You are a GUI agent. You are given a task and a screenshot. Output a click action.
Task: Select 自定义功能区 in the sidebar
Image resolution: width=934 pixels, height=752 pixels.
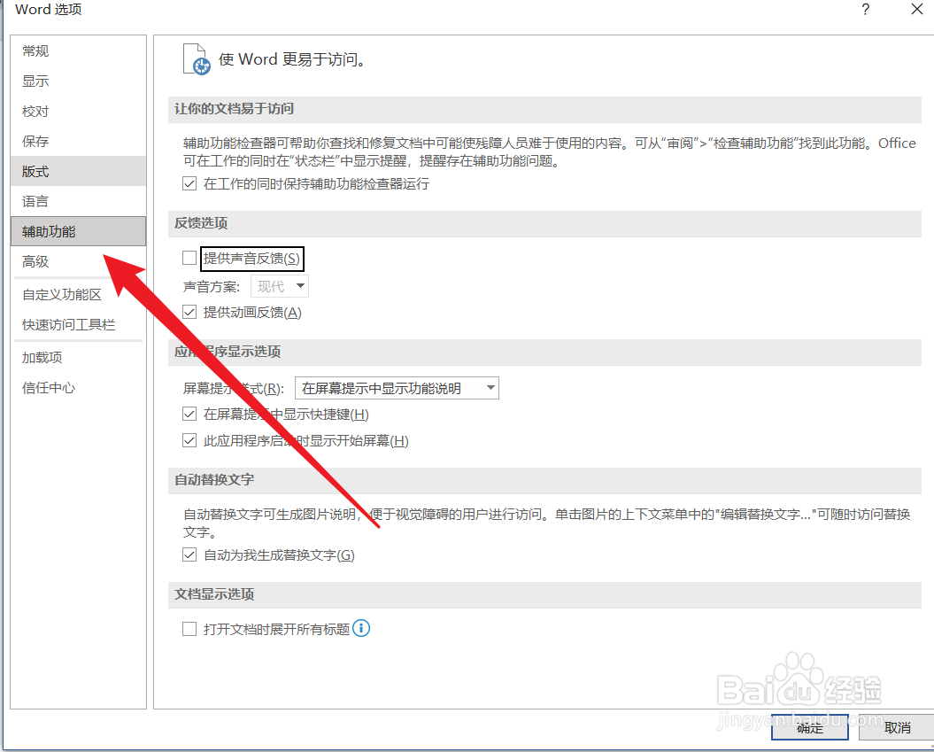tap(62, 294)
